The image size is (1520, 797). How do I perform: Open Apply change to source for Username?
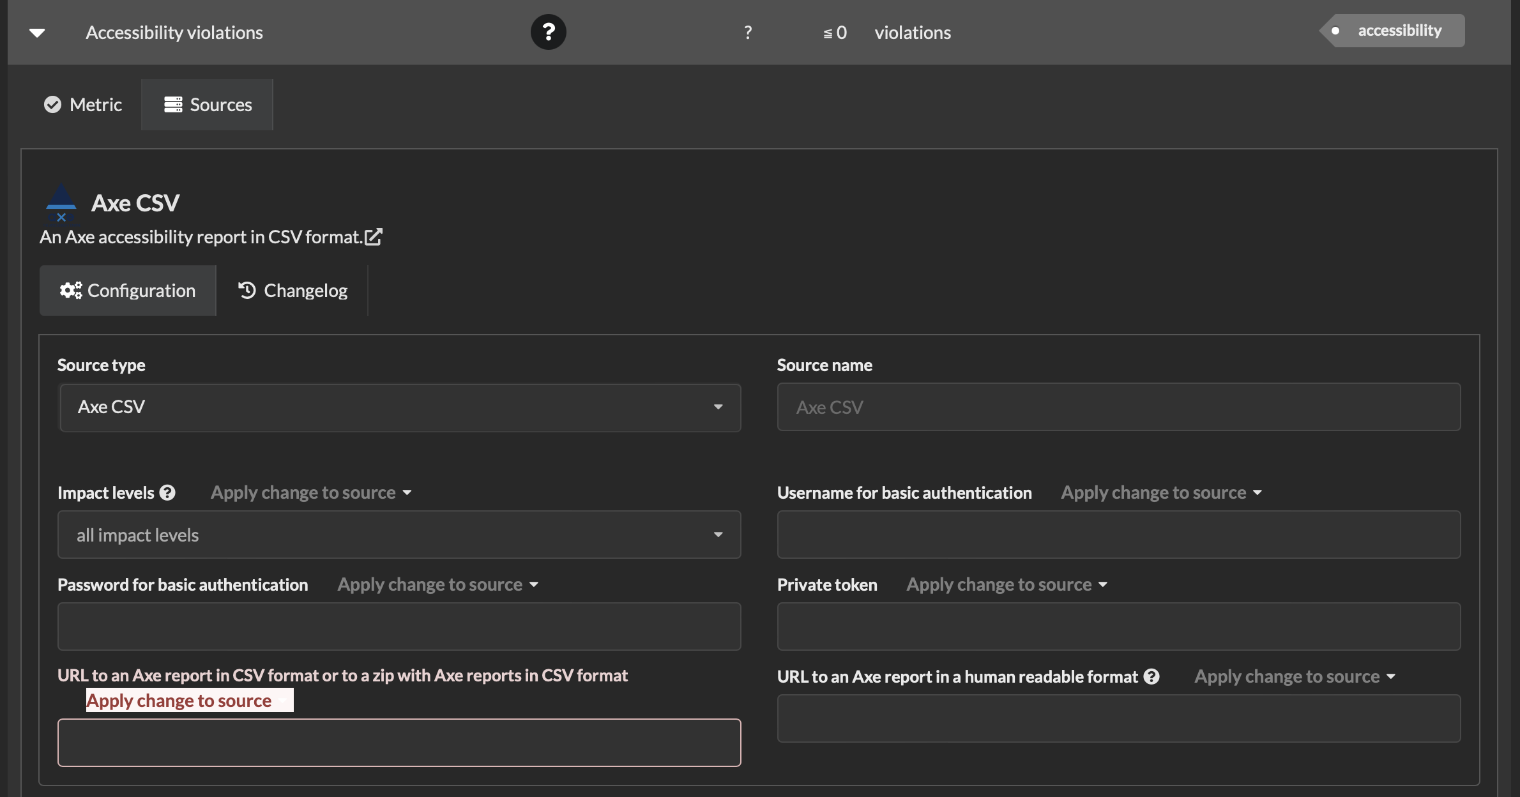1161,493
